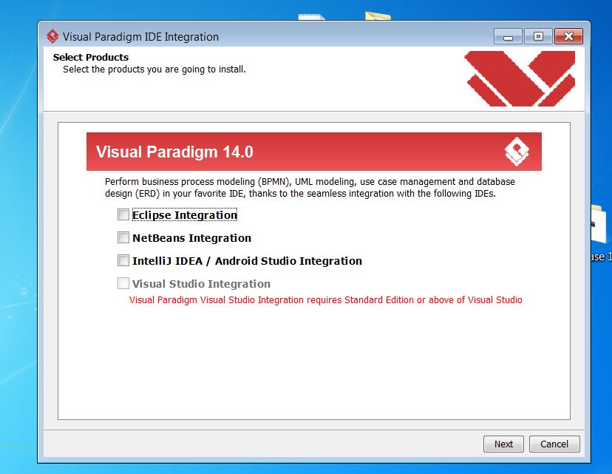Click the Next button
This screenshot has height=474, width=612.
tap(503, 444)
